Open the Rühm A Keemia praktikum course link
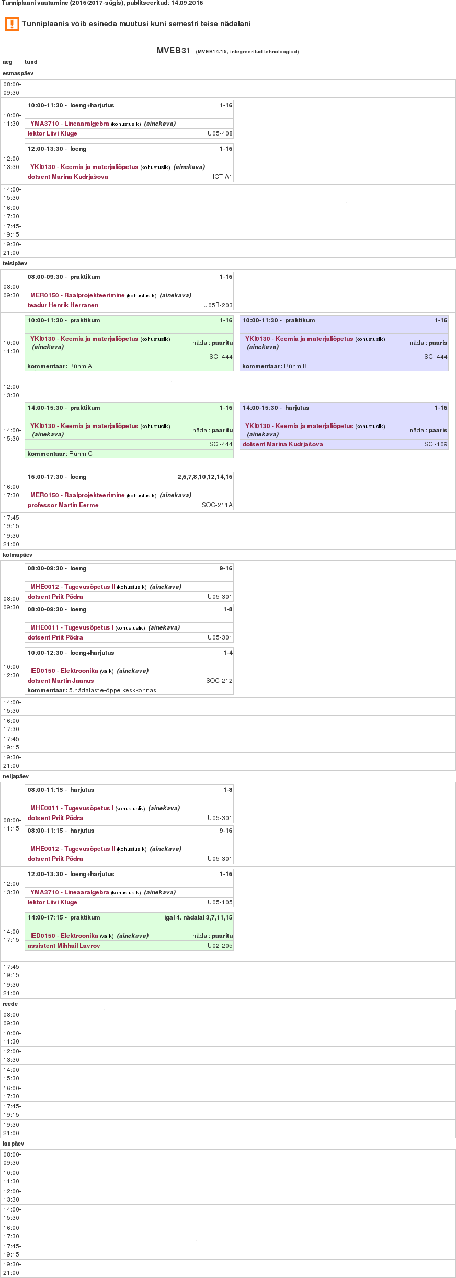Viewport: 456px width, 1278px height. click(x=84, y=339)
